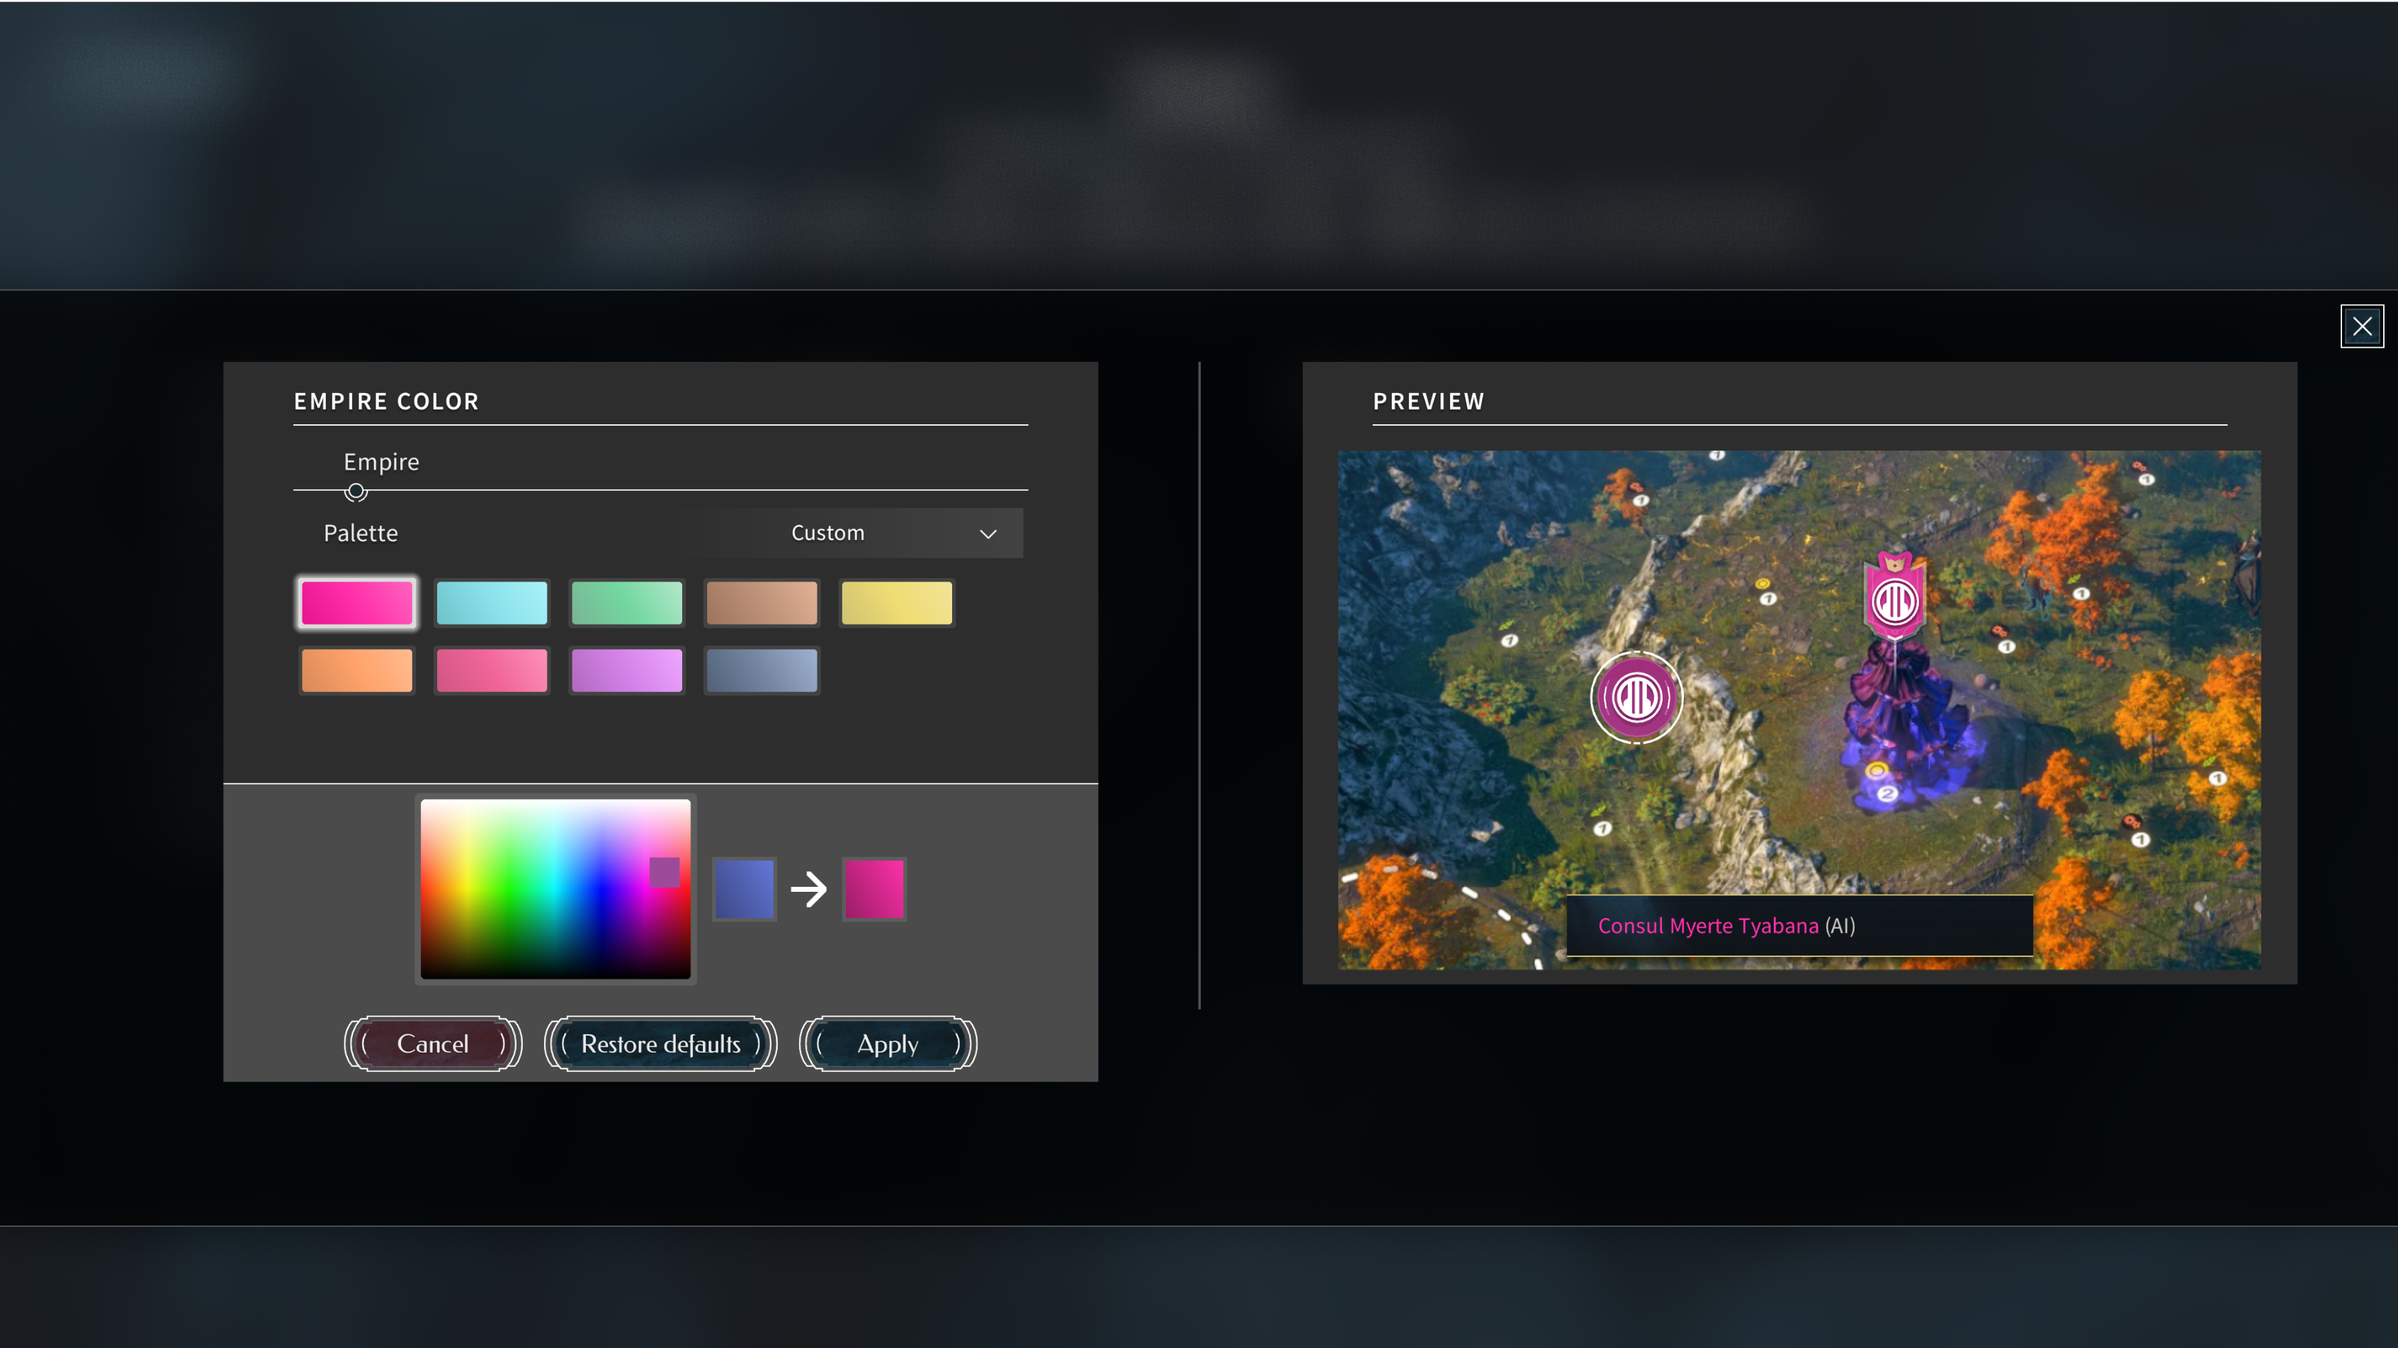Viewport: 2398px width, 1348px height.
Task: Close the empire color screen
Action: pyautogui.click(x=2362, y=326)
